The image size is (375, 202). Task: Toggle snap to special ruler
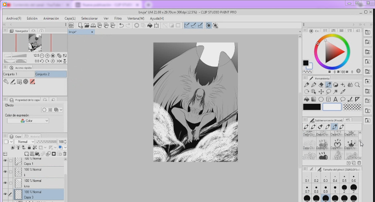(x=193, y=26)
